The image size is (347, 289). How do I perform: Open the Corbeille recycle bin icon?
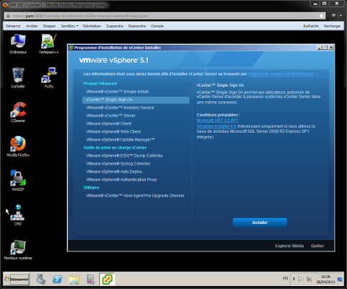(18, 78)
